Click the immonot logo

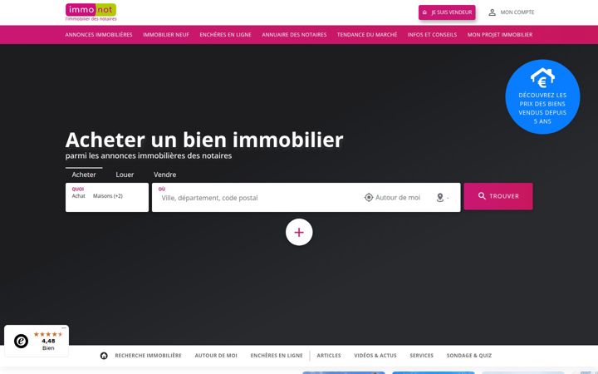coord(91,12)
